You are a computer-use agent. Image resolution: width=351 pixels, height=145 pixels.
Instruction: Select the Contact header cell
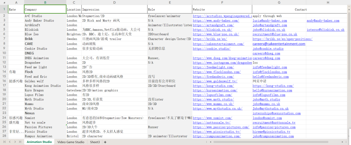click(301, 10)
